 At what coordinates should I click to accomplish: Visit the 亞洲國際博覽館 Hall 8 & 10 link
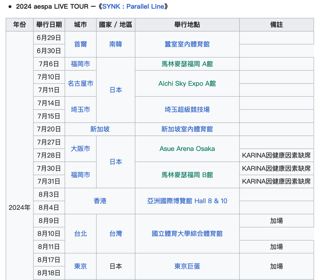187,201
